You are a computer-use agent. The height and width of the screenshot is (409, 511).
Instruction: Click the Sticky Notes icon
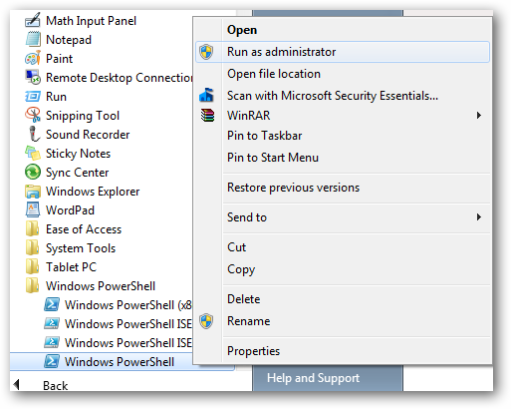pos(33,153)
